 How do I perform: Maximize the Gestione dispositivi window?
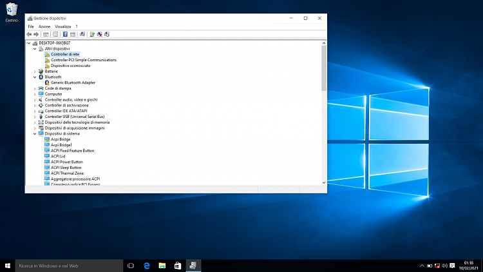click(305, 18)
